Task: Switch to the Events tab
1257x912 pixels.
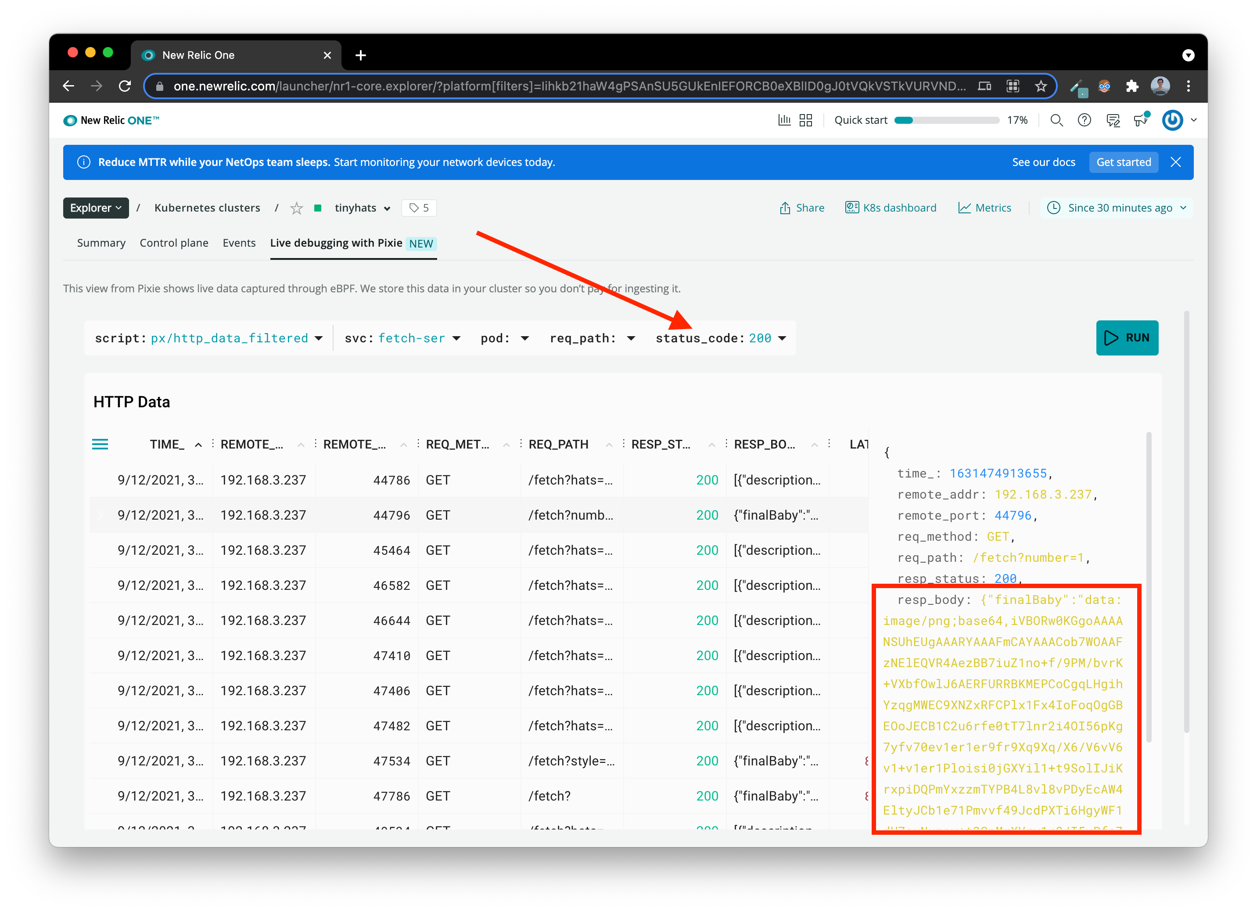Action: (239, 243)
